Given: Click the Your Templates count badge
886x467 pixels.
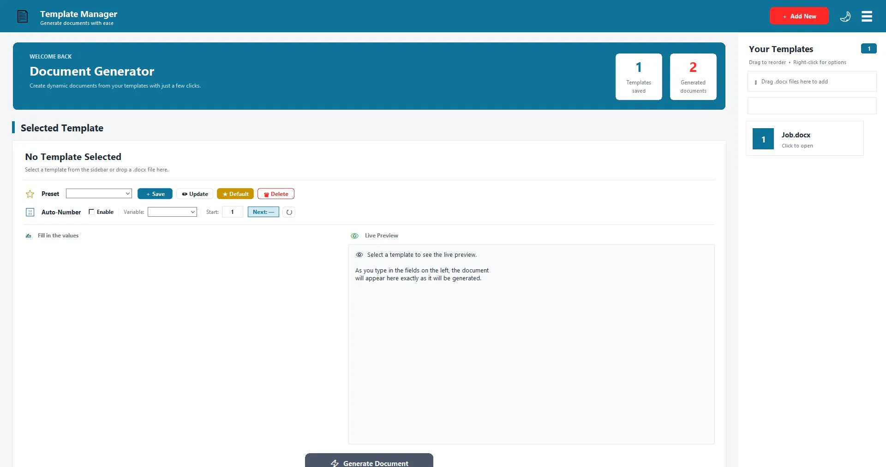Looking at the screenshot, I should [869, 48].
